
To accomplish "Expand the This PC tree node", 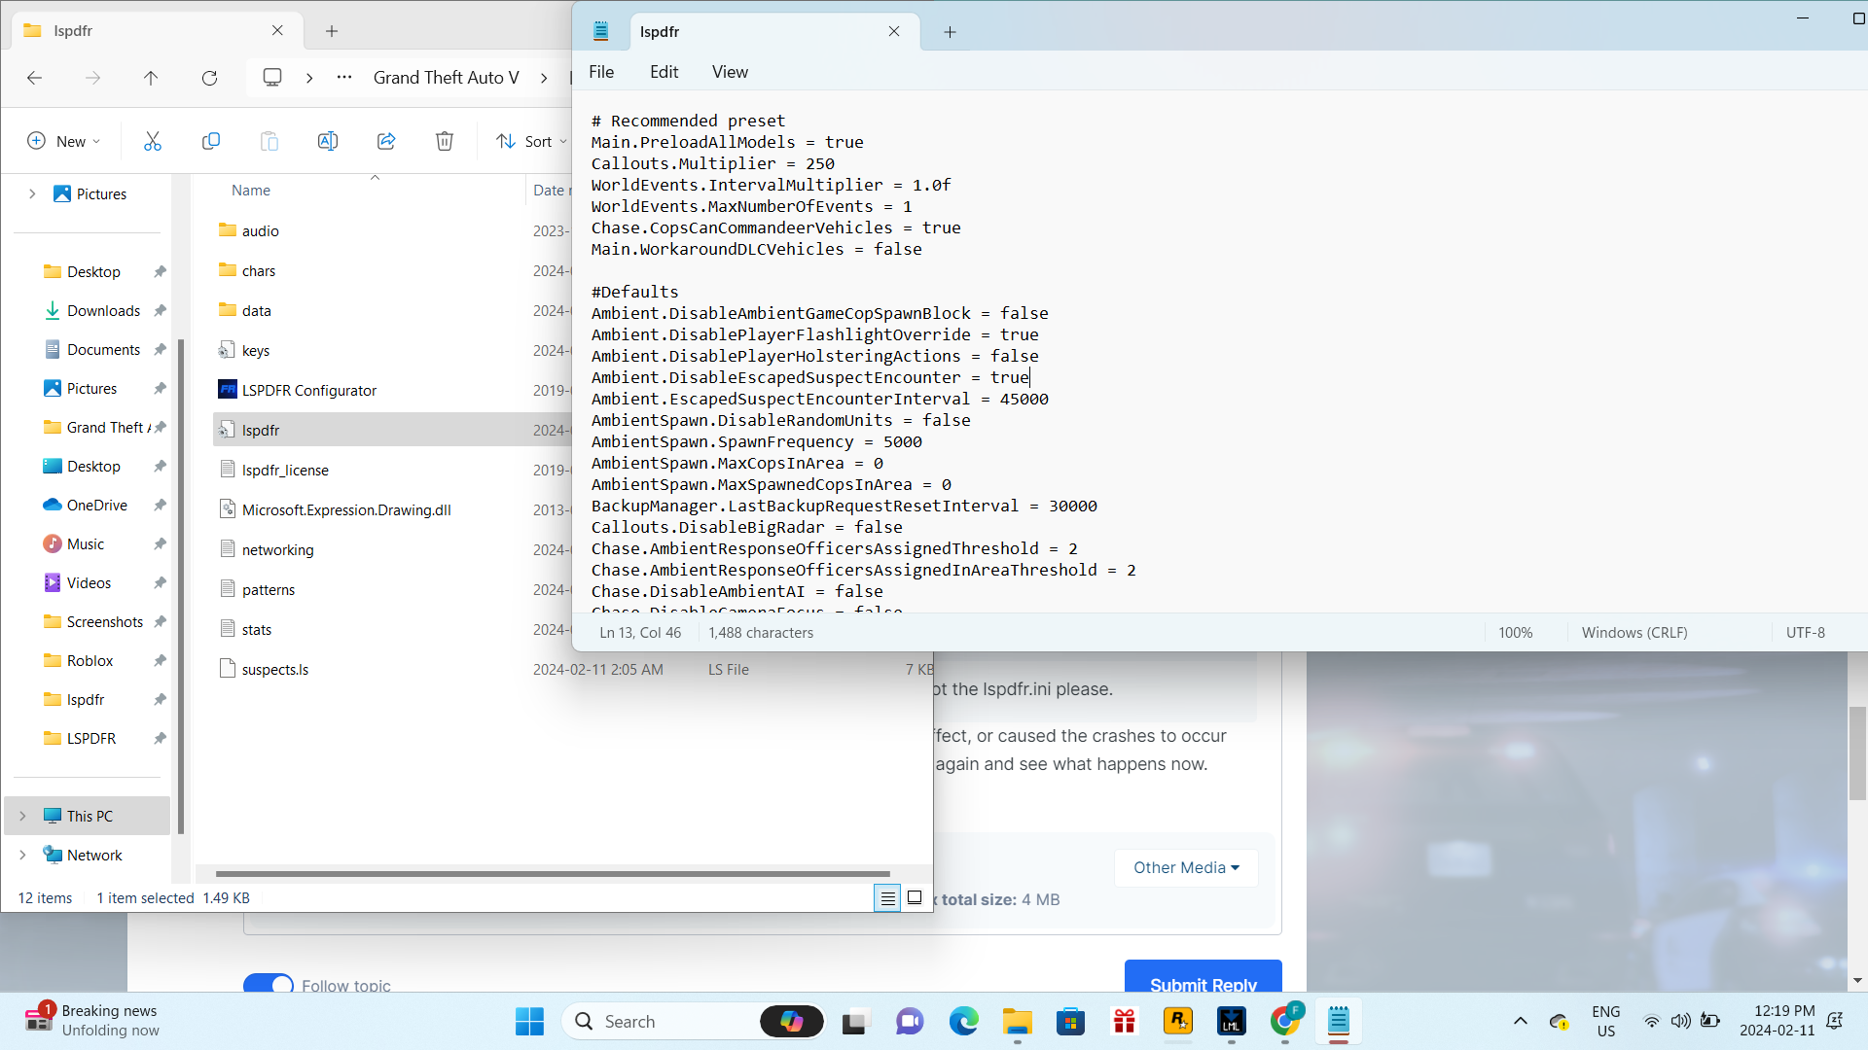I will pos(23,816).
